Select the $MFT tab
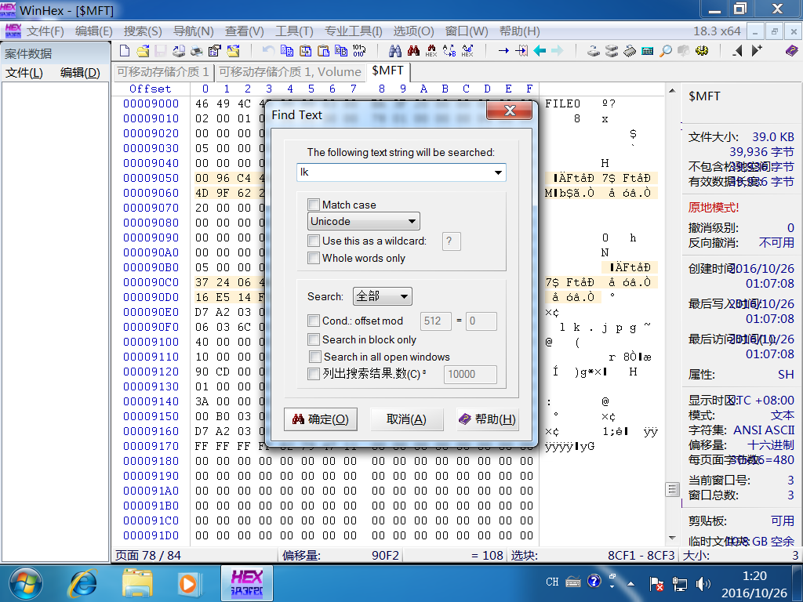The image size is (803, 602). 387,71
